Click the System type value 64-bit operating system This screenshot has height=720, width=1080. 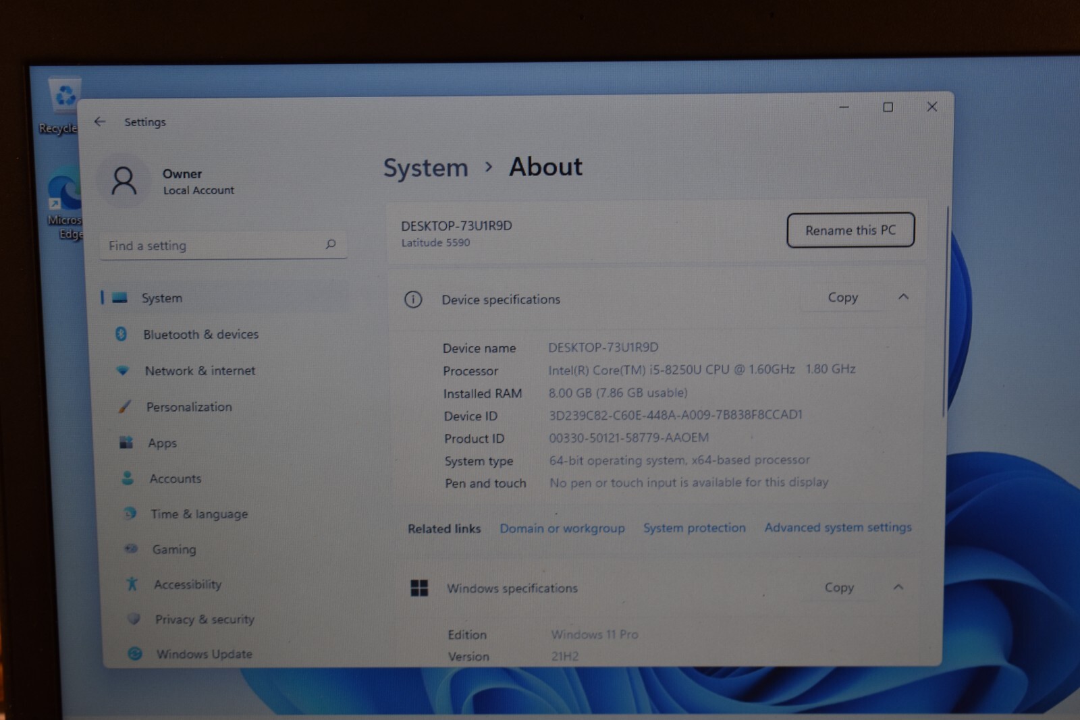pos(679,460)
